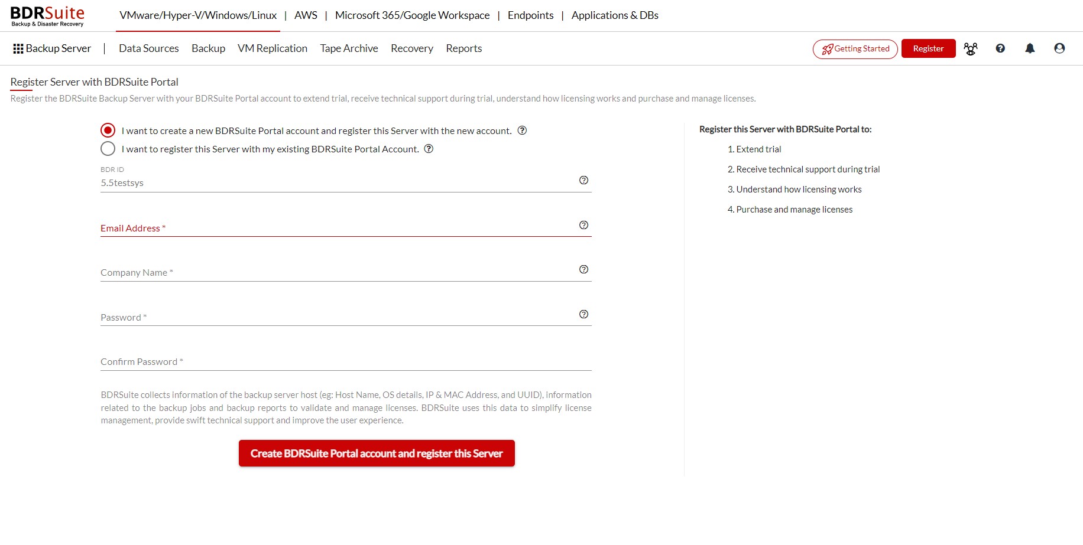
Task: Open the Backup menu
Action: coord(208,48)
